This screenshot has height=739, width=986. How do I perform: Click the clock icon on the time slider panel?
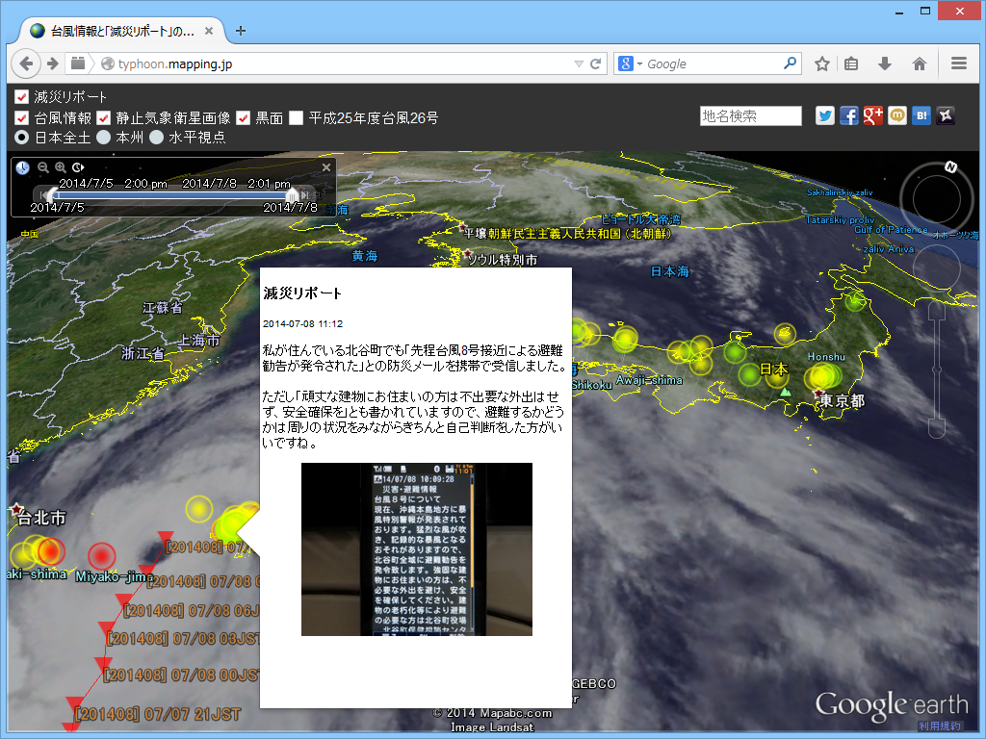coord(22,167)
